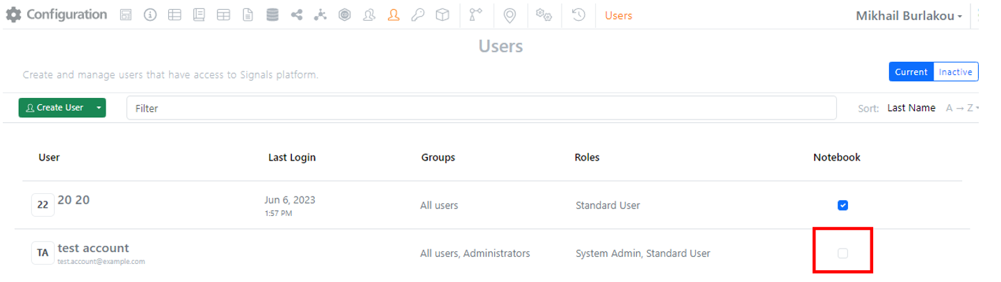Expand the Mikhail Burlakou account menu

(x=909, y=15)
